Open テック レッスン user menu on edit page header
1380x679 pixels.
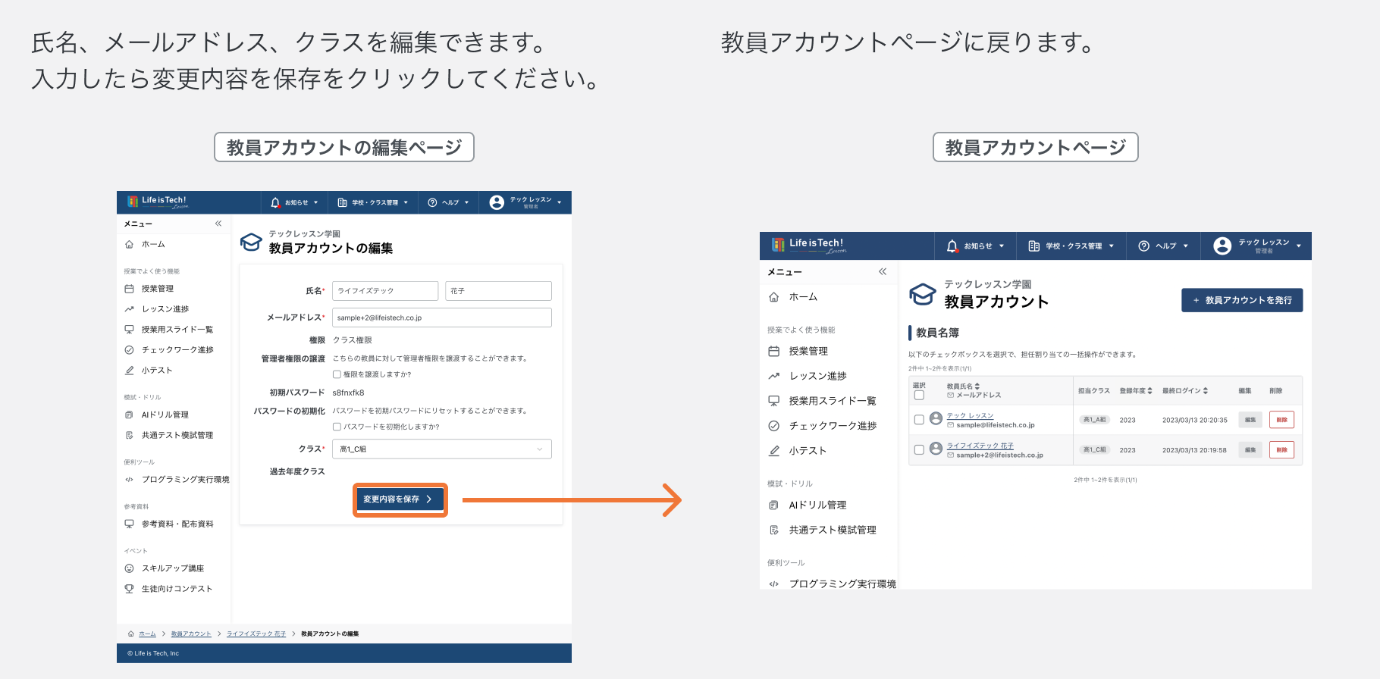click(526, 202)
